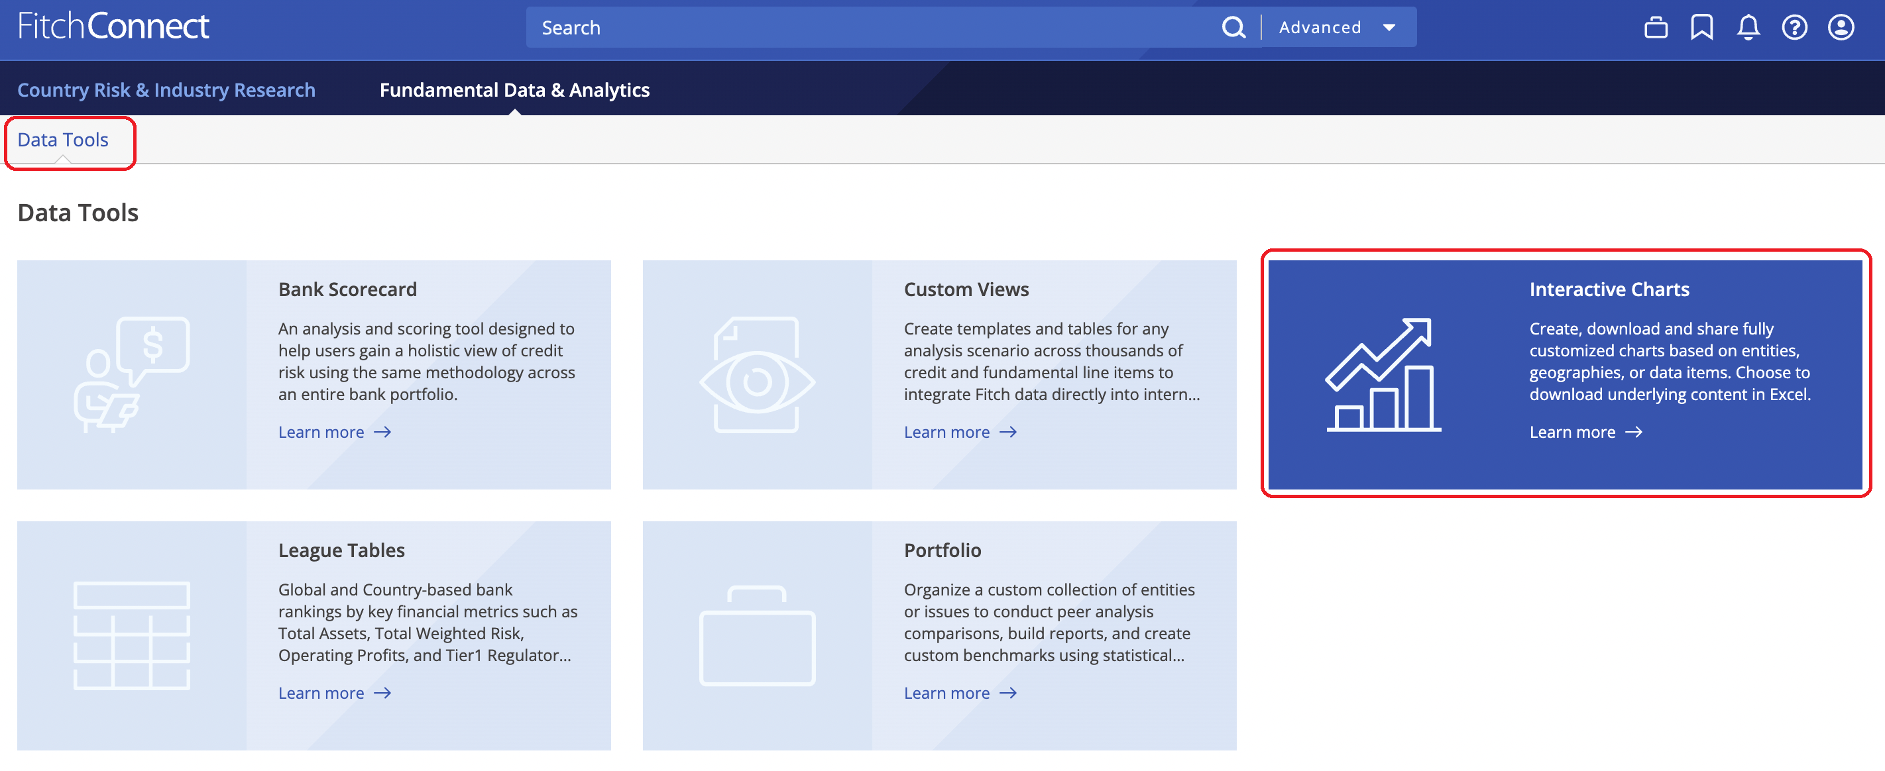Open the Data Tools sub-tab
The image size is (1885, 771).
[x=63, y=140]
